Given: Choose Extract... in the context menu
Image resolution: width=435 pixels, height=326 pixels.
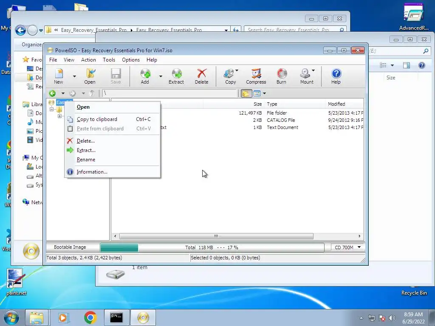Looking at the screenshot, I should pos(112,150).
